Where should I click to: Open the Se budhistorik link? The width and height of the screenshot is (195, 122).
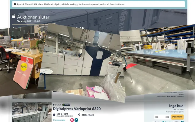click(x=60, y=120)
